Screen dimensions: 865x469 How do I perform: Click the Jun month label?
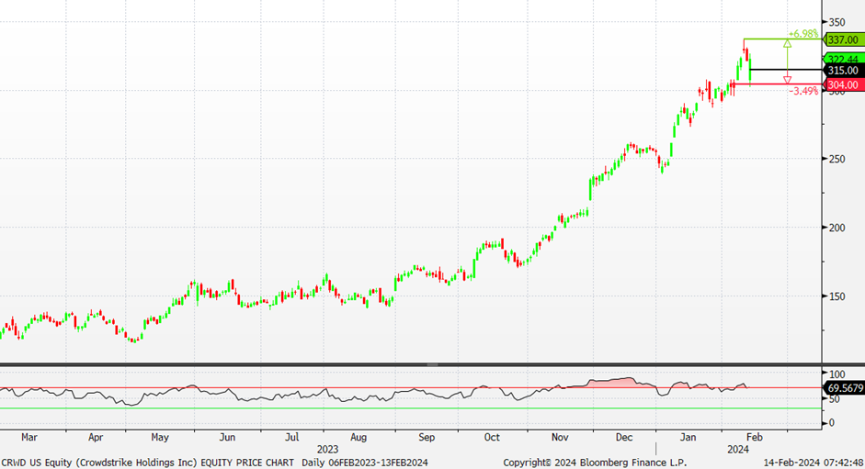227,438
